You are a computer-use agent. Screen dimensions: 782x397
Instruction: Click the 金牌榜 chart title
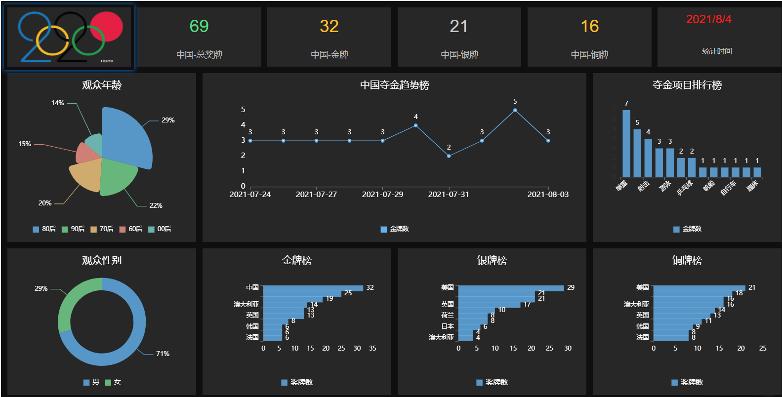pos(297,260)
